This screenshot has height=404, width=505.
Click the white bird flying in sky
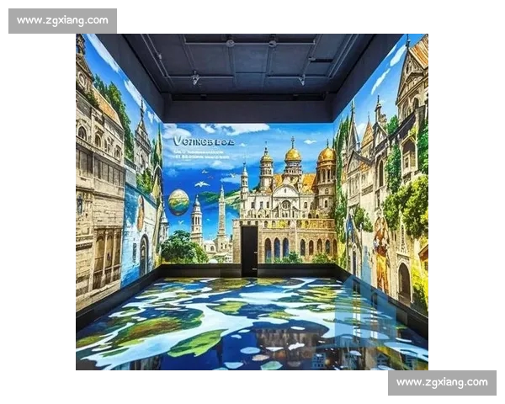click(201, 183)
